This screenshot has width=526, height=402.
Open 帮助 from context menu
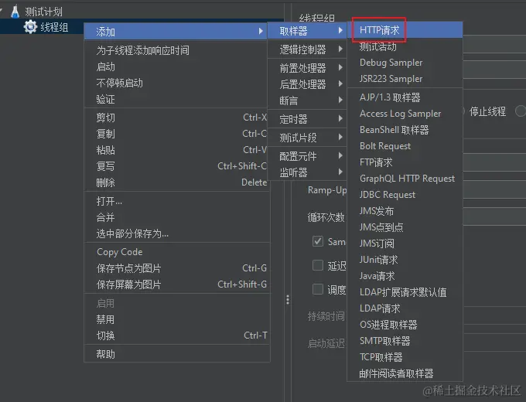click(x=177, y=354)
